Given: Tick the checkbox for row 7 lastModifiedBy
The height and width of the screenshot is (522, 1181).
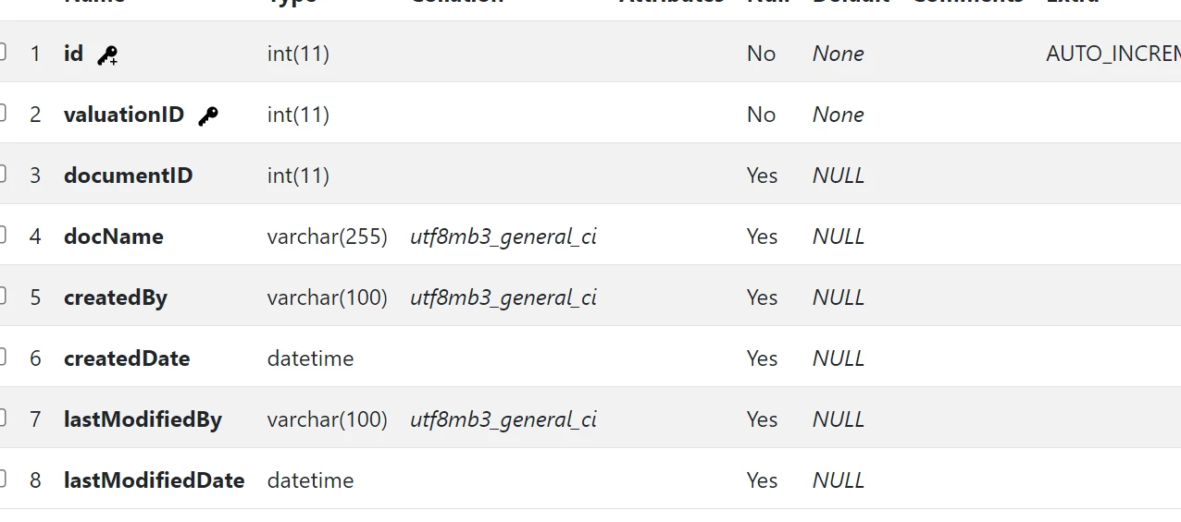Looking at the screenshot, I should click(x=2, y=418).
